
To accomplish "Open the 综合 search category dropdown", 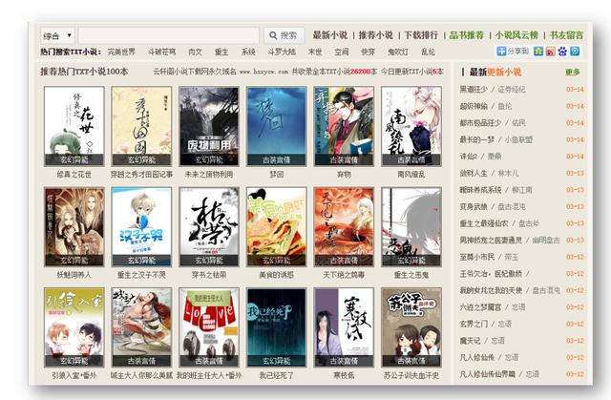I will click(59, 34).
